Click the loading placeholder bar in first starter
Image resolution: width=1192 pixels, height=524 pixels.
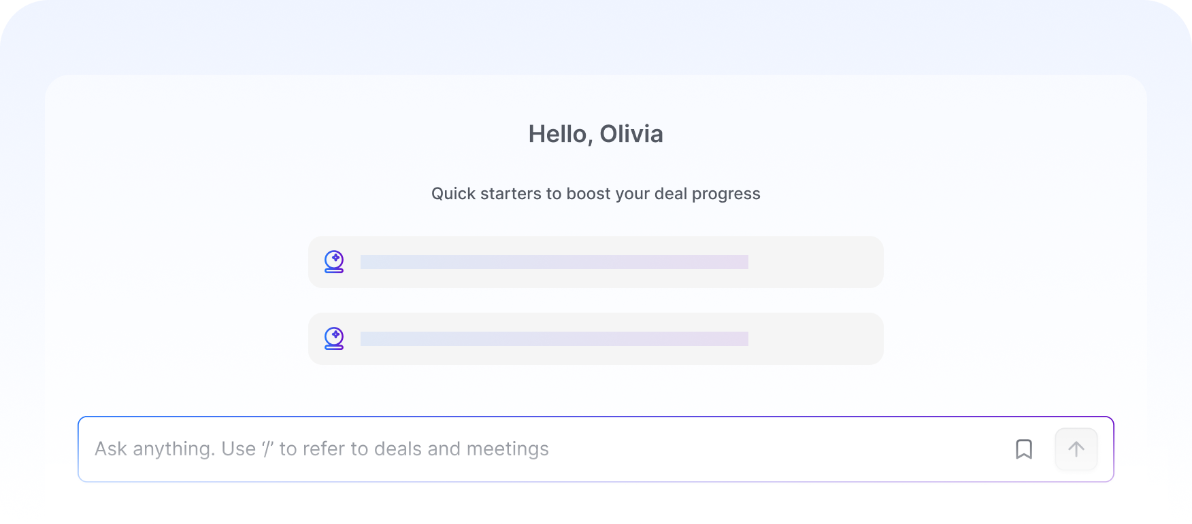coord(554,262)
